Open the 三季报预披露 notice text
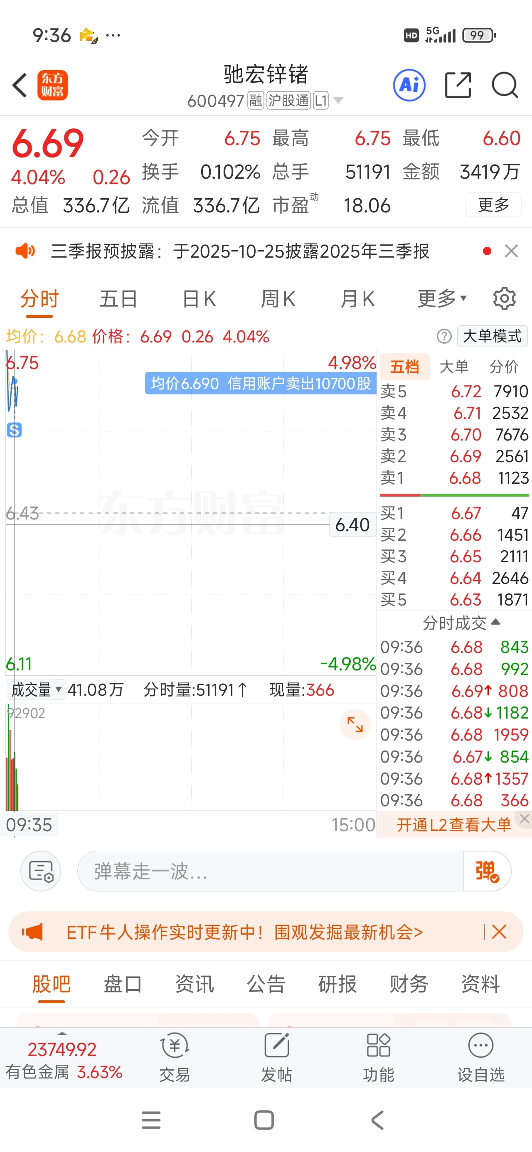This screenshot has width=532, height=1152. pos(240,251)
